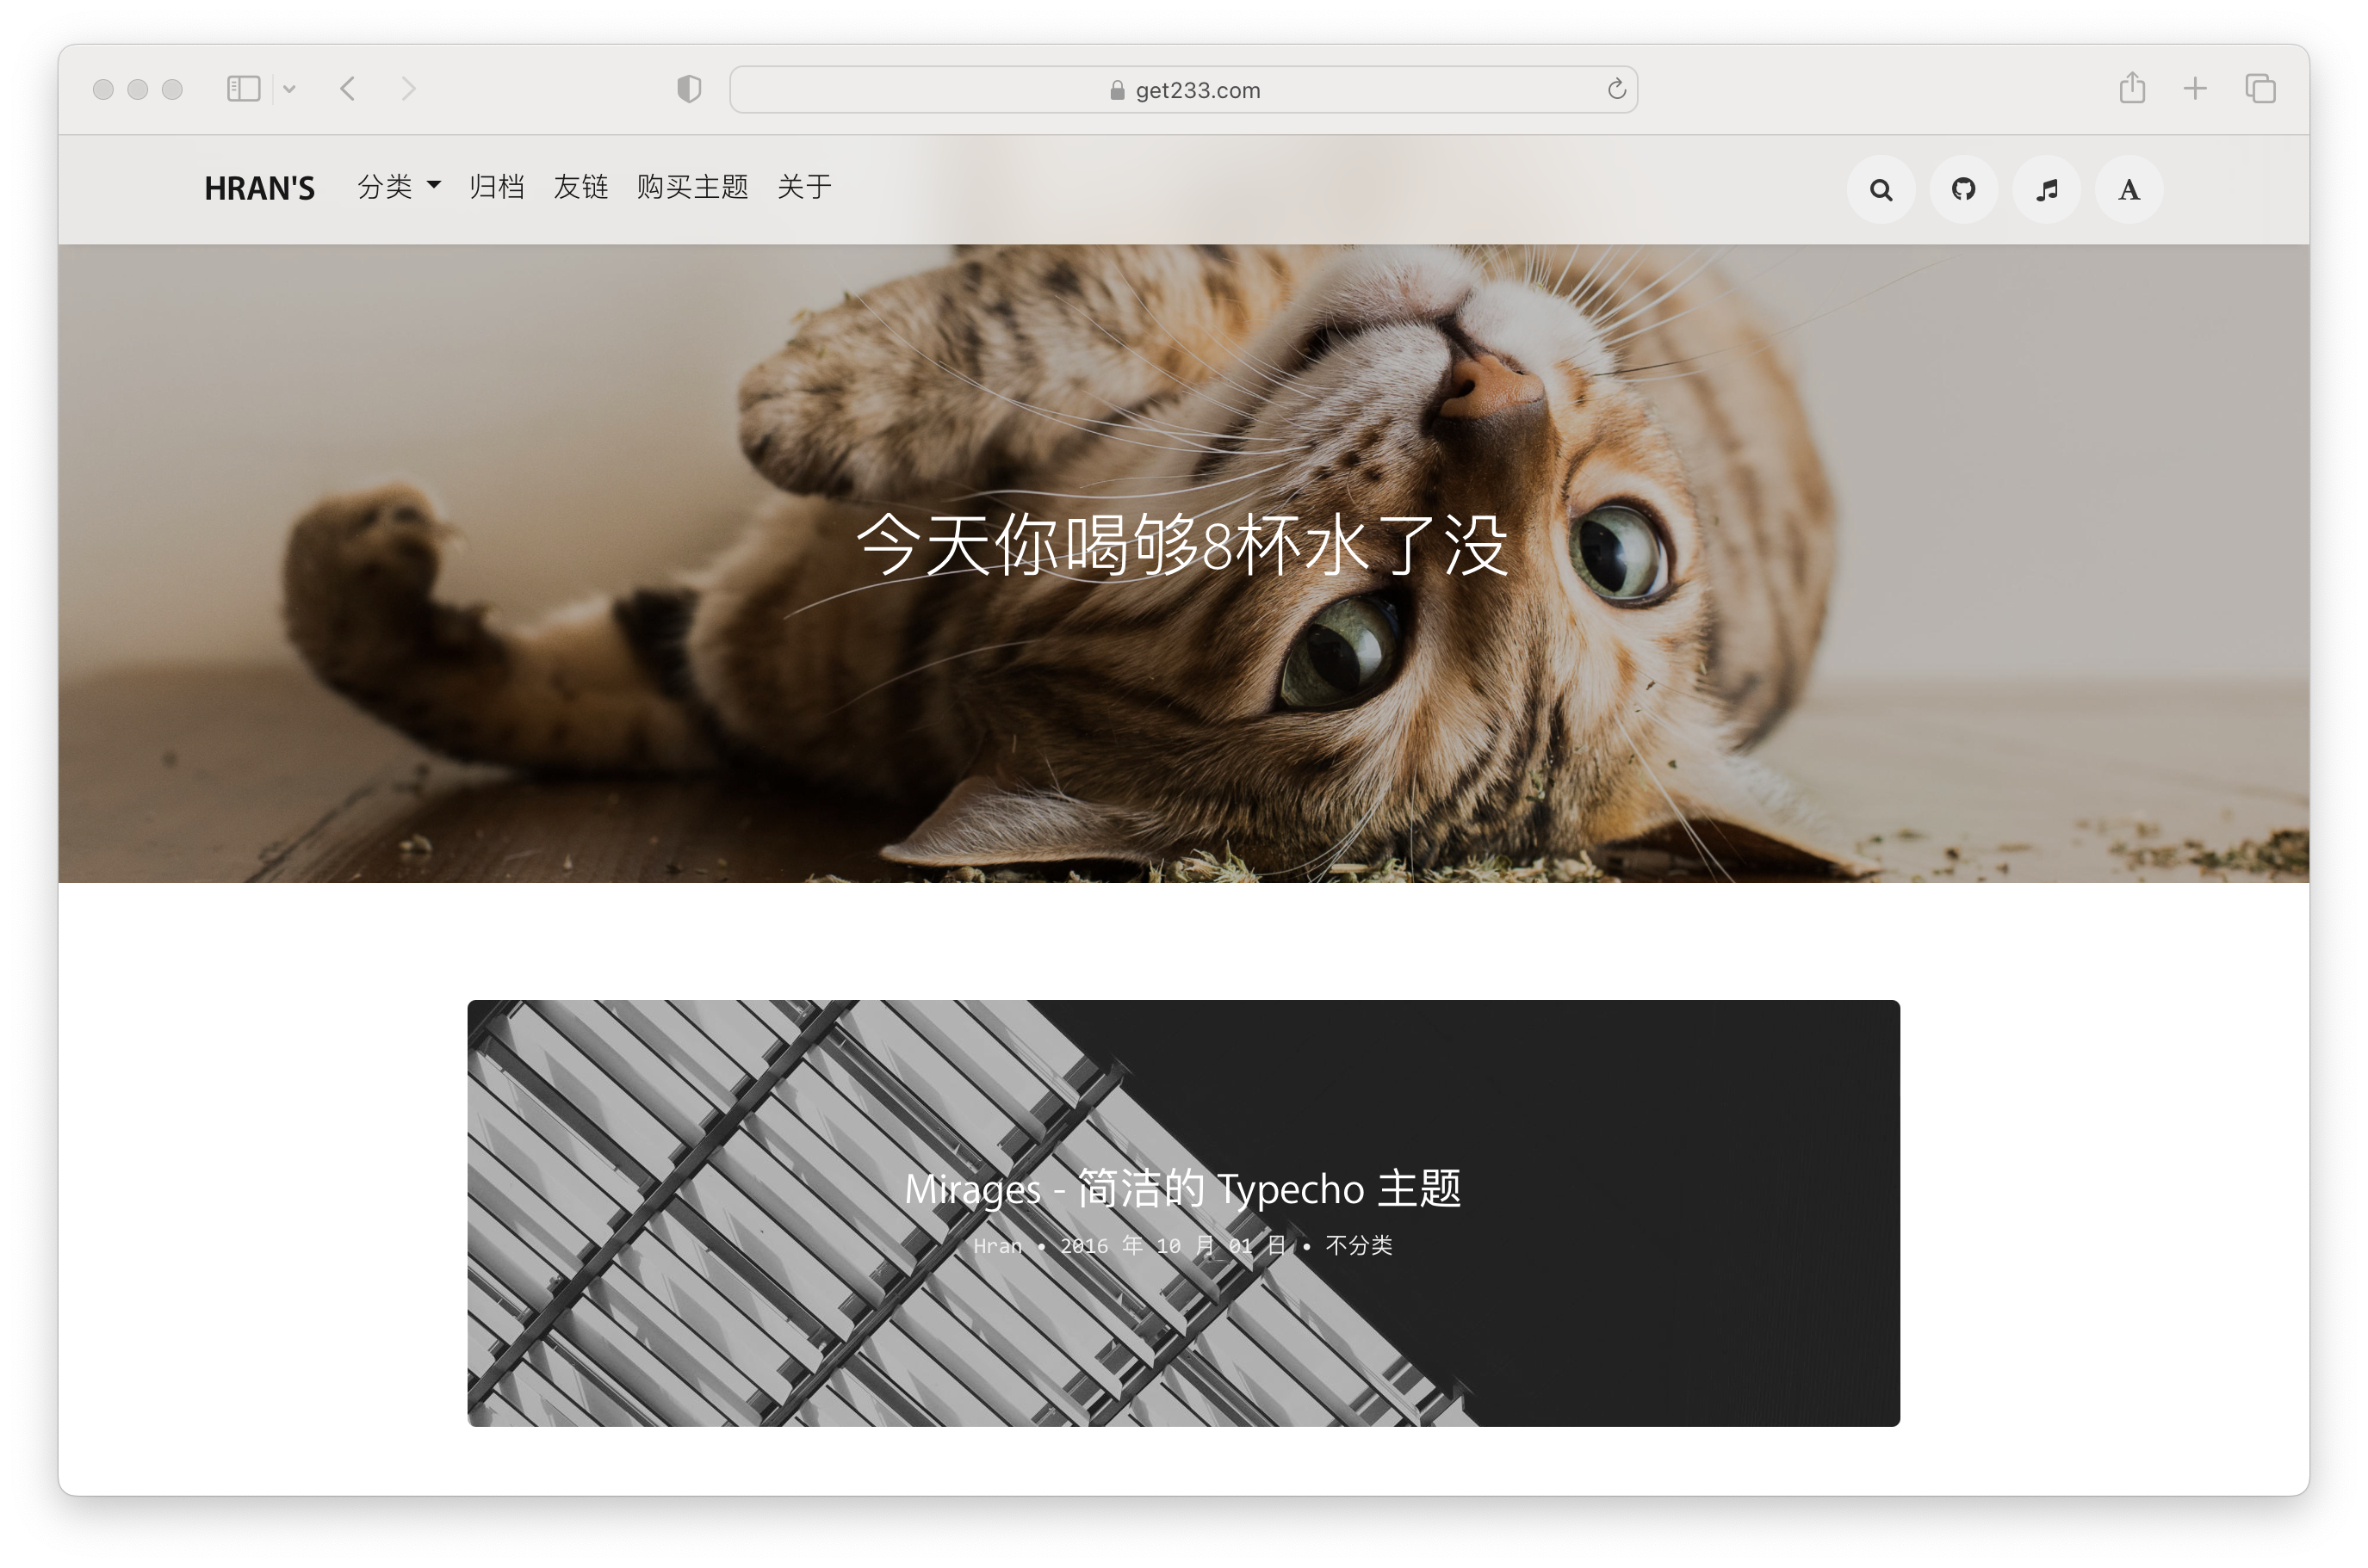This screenshot has width=2368, height=1568.
Task: Expand the sidebar options chevron
Action: pos(289,89)
